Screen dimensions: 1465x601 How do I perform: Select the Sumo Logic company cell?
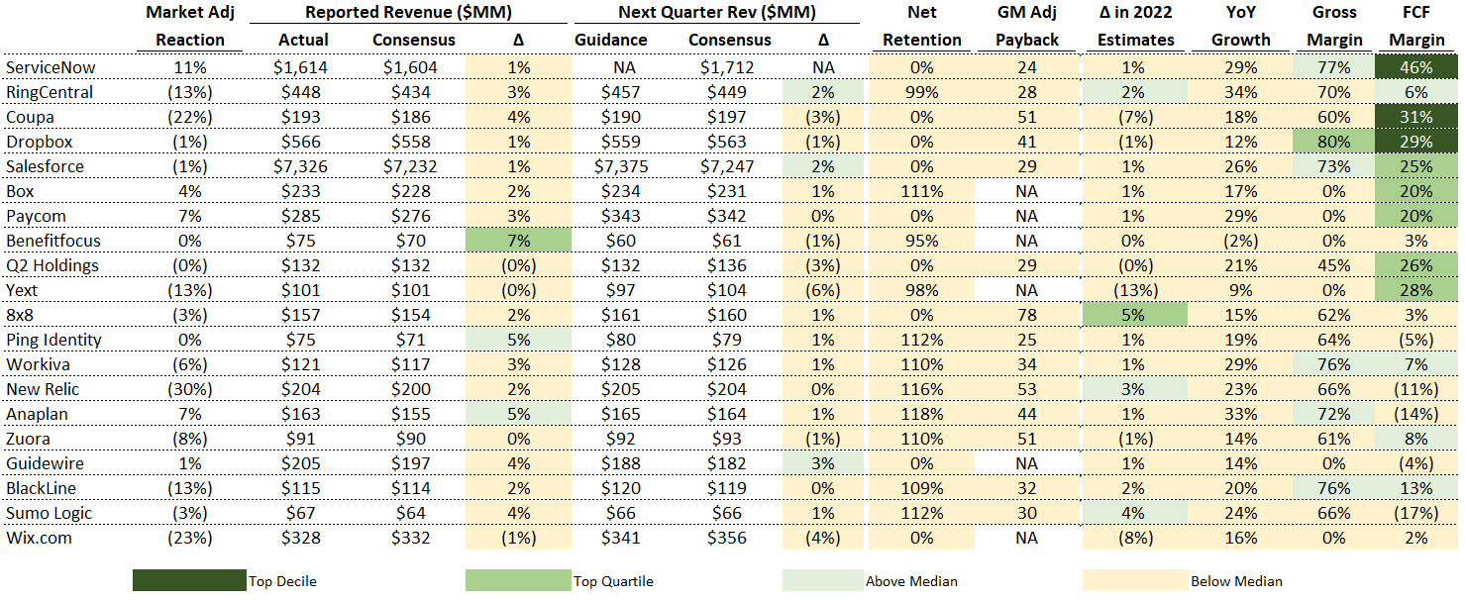coord(49,513)
